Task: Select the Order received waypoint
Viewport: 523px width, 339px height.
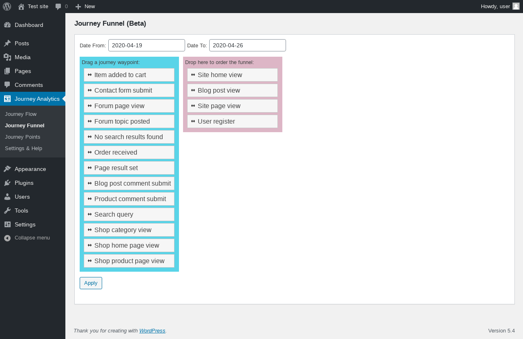Action: (129, 152)
